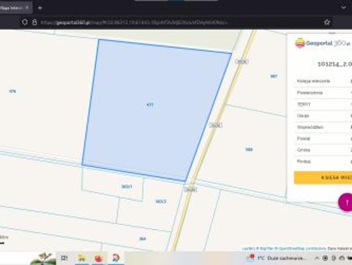The width and height of the screenshot is (352, 265).
Task: Open the weather widget in the taskbar
Action: [x=278, y=258]
